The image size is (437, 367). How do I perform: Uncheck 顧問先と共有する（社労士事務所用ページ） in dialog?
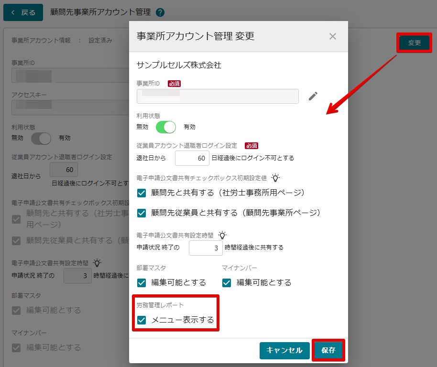(x=142, y=193)
